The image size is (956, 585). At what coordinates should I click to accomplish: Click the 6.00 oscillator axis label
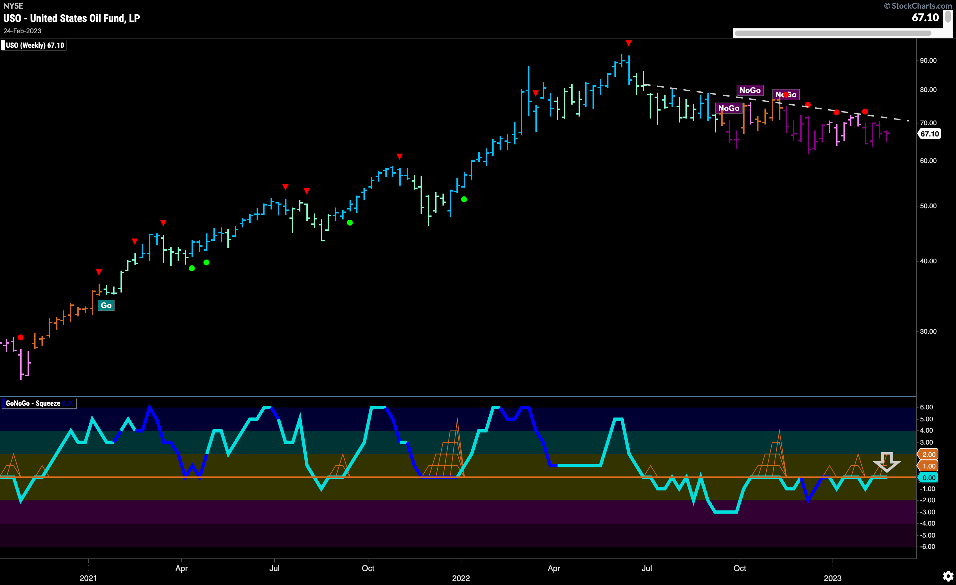pyautogui.click(x=926, y=407)
